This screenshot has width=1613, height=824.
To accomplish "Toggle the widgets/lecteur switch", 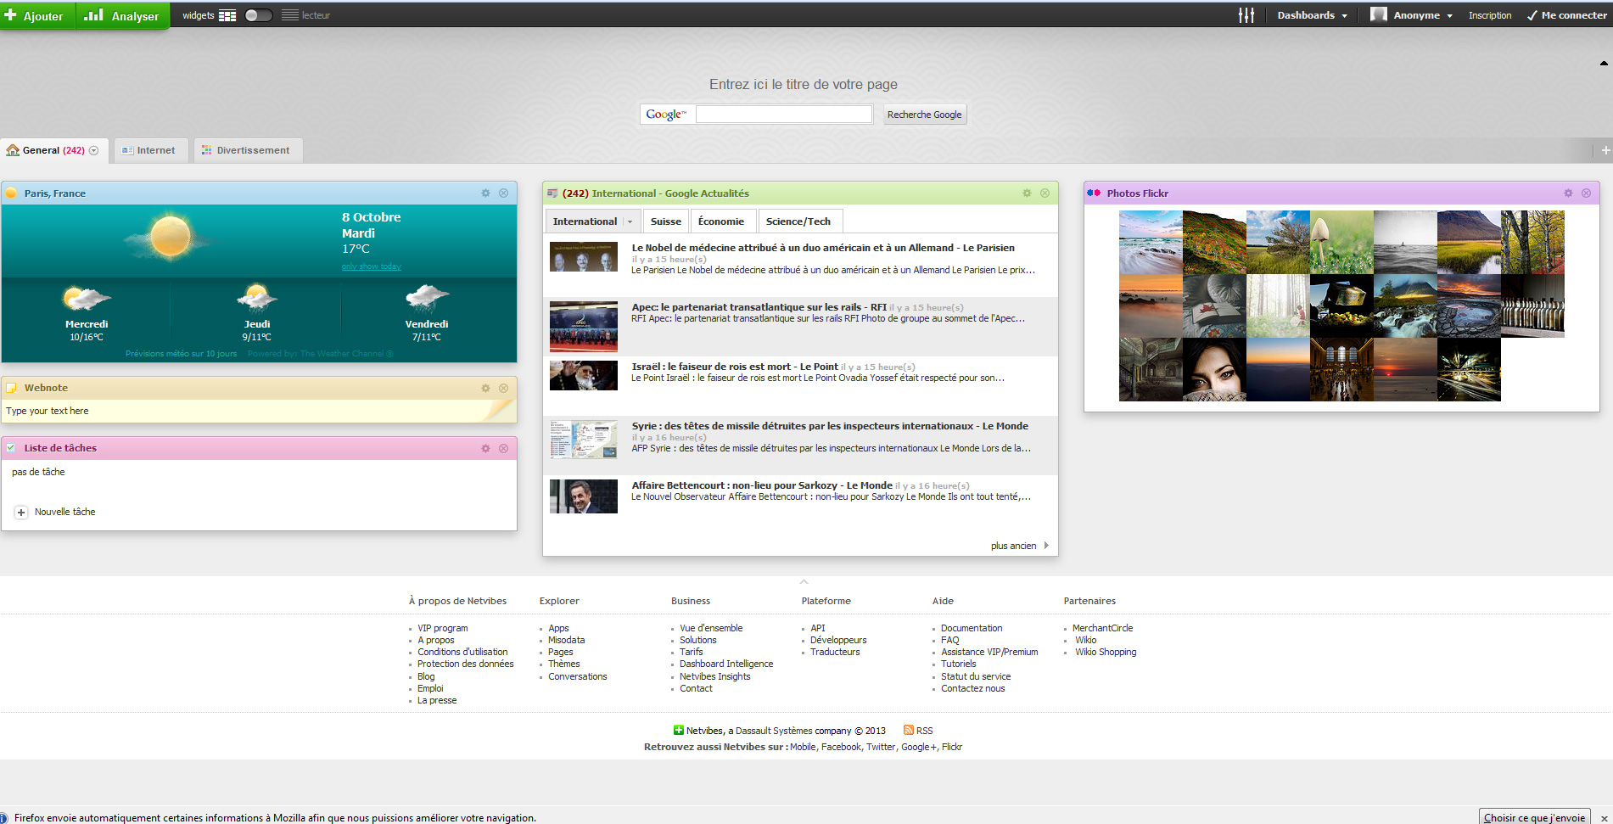I will tap(259, 15).
